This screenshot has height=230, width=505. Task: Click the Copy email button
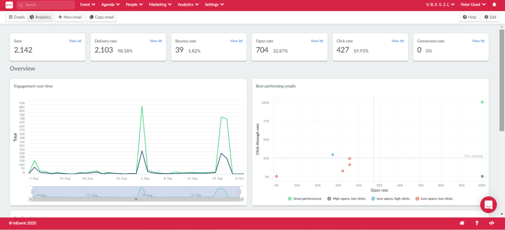coord(101,17)
